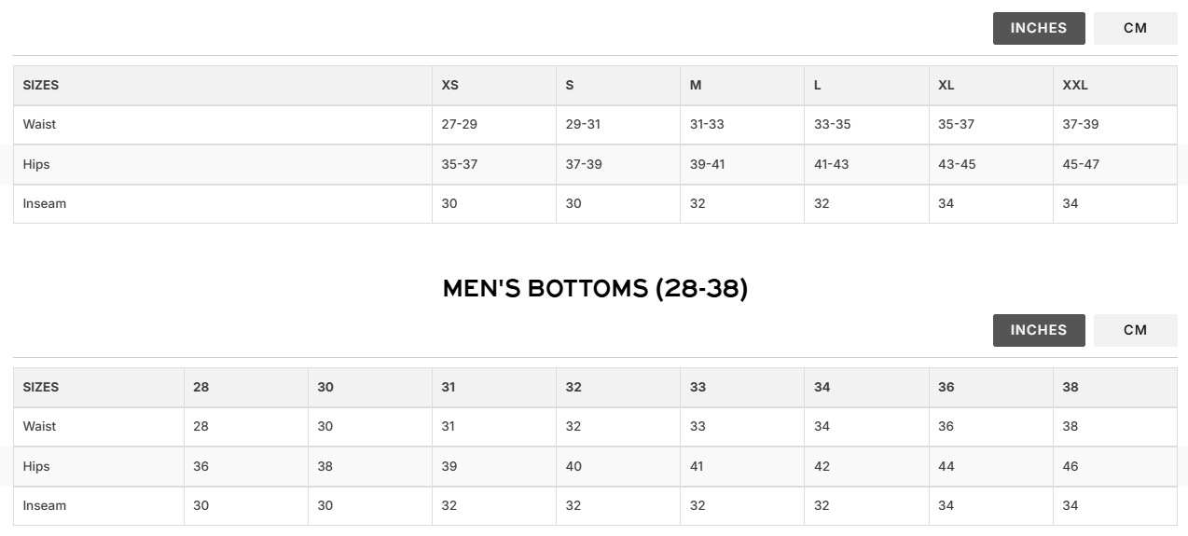
Task: Select INCHES for the top size chart
Action: tap(1039, 28)
